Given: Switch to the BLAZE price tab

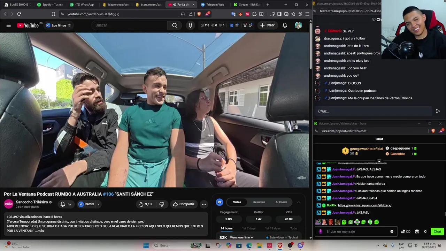Looking at the screenshot, I should 17,5.
